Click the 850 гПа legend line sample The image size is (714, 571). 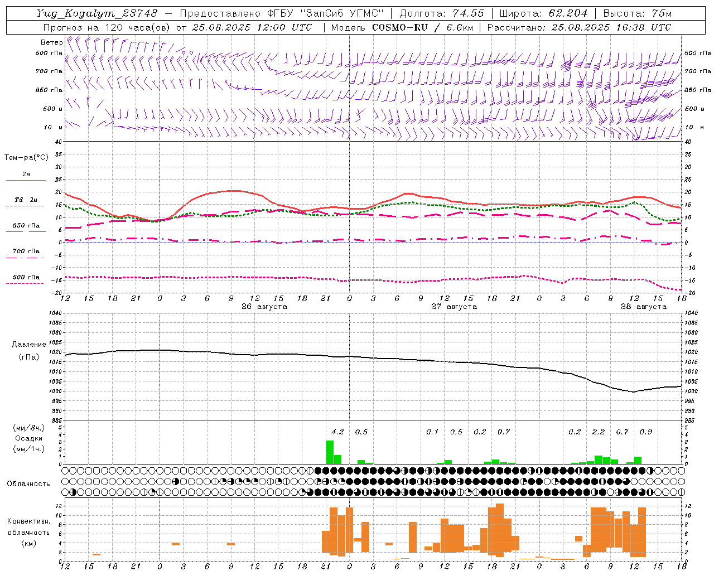point(26,231)
